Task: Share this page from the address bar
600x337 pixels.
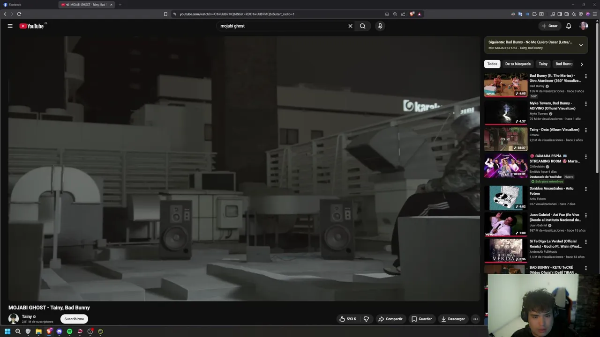Action: [403, 14]
